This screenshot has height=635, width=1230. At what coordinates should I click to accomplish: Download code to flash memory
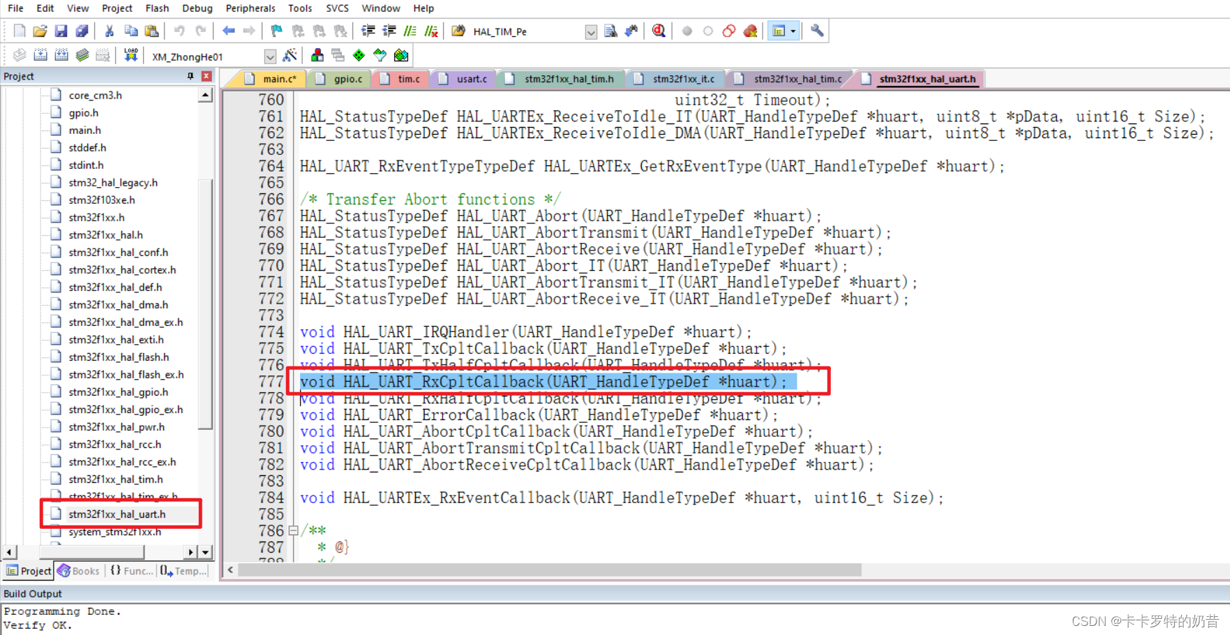pos(131,56)
